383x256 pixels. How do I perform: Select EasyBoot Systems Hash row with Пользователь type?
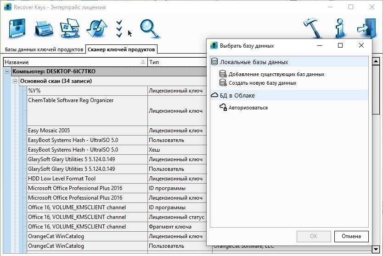[x=116, y=140]
